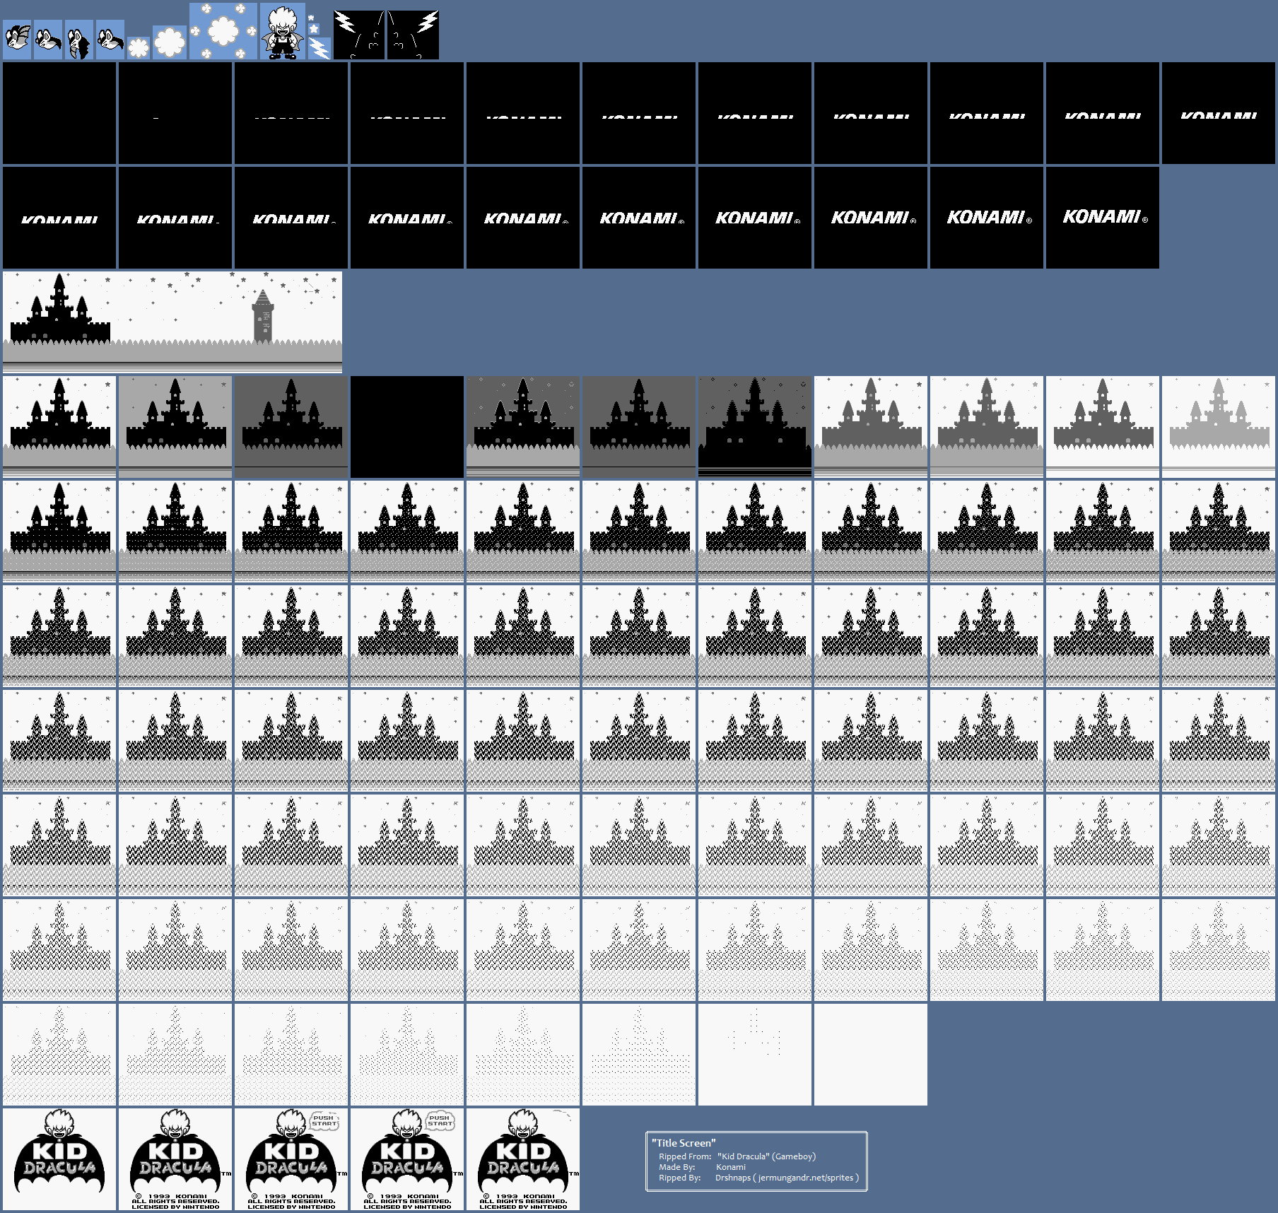Select the medium-sized cloud sprite

pyautogui.click(x=170, y=42)
